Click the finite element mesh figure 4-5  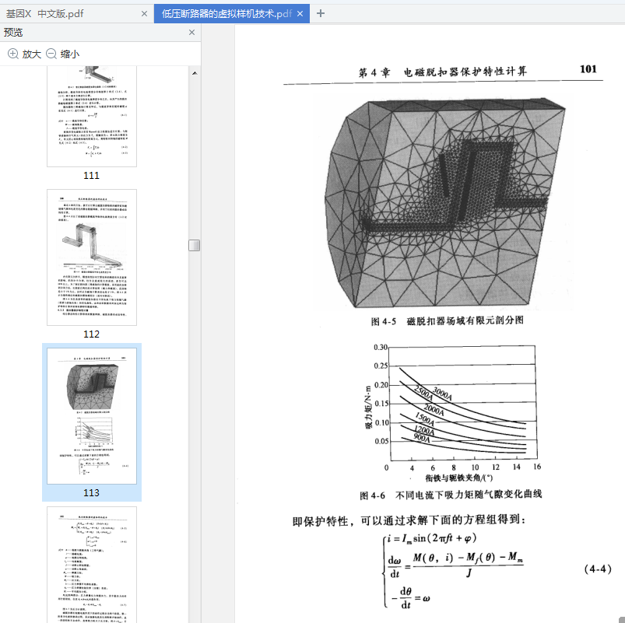click(x=444, y=203)
